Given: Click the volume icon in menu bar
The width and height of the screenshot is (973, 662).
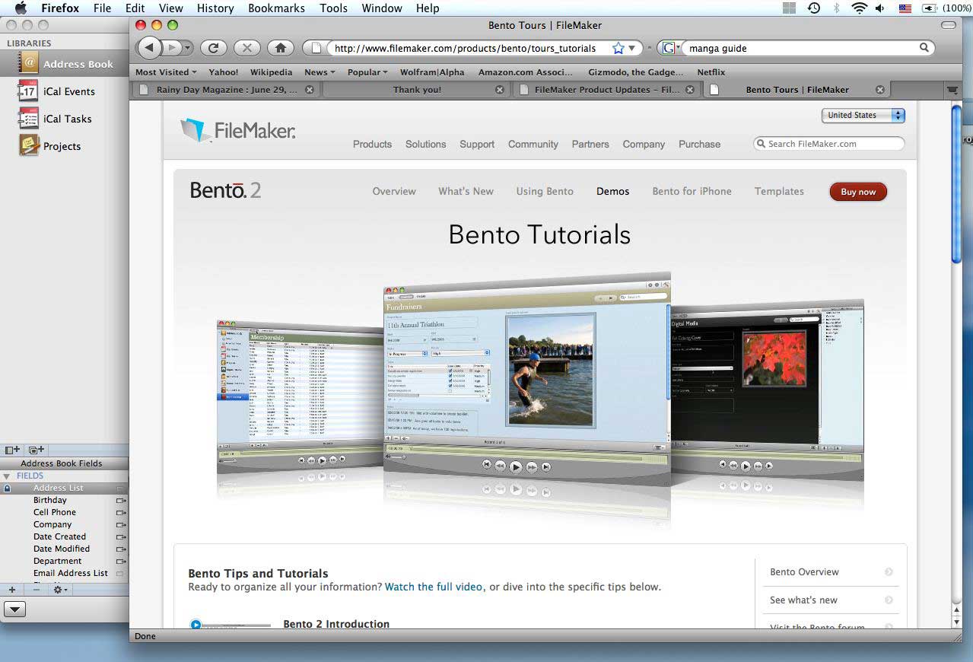Looking at the screenshot, I should [880, 8].
